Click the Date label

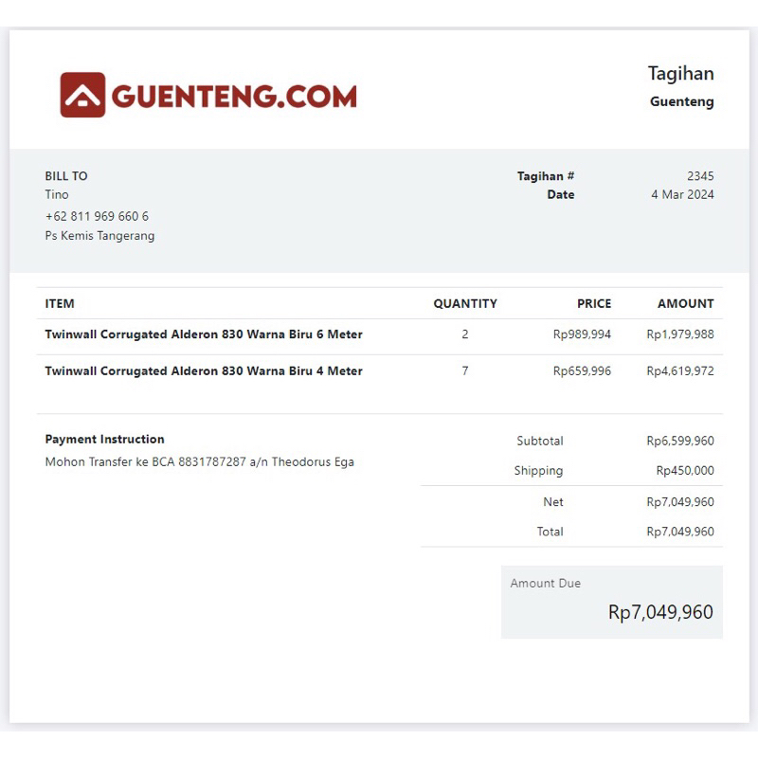[560, 194]
